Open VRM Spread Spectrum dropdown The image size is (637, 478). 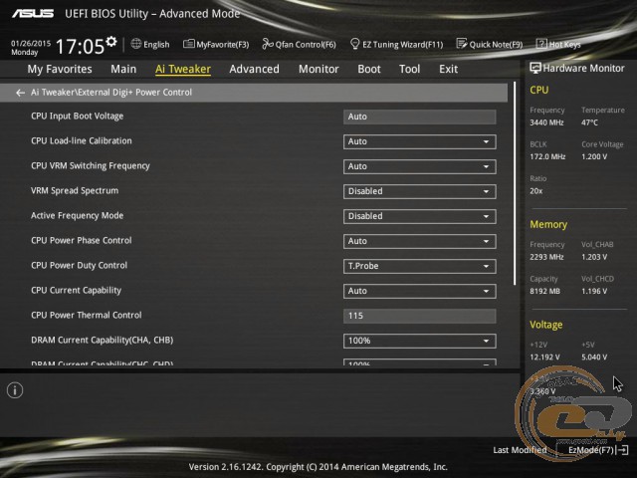point(420,191)
